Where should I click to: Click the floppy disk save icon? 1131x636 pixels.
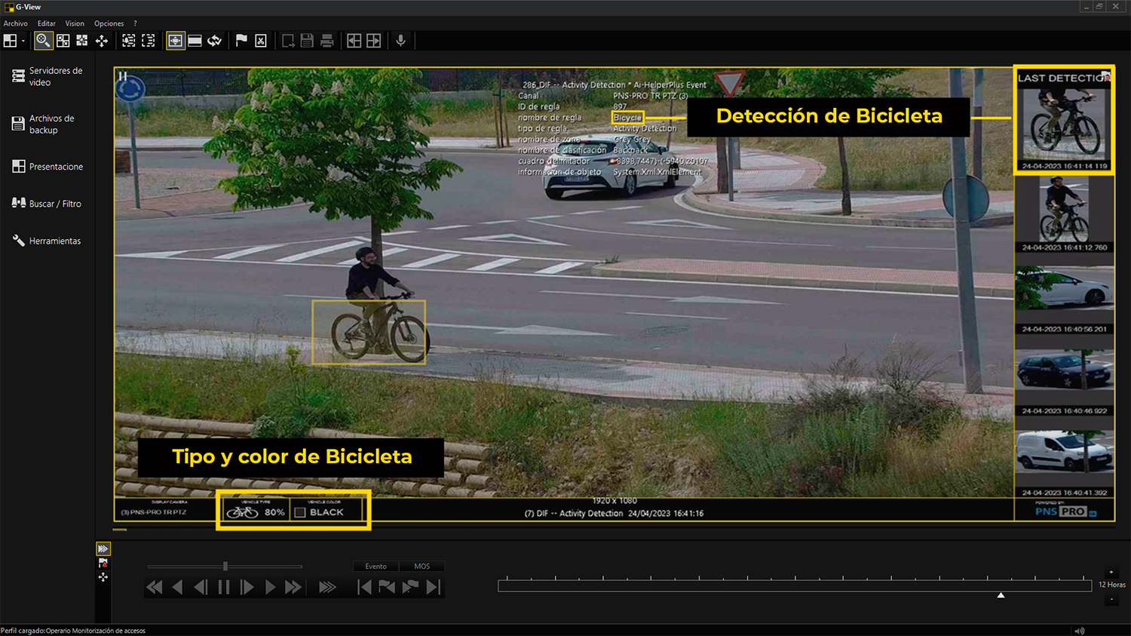(x=307, y=41)
